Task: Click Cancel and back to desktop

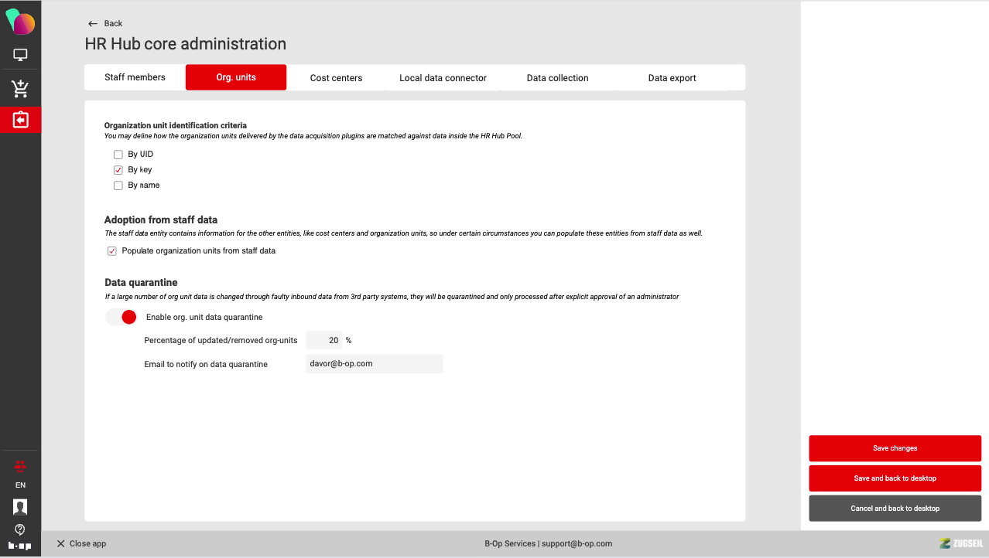Action: tap(895, 509)
